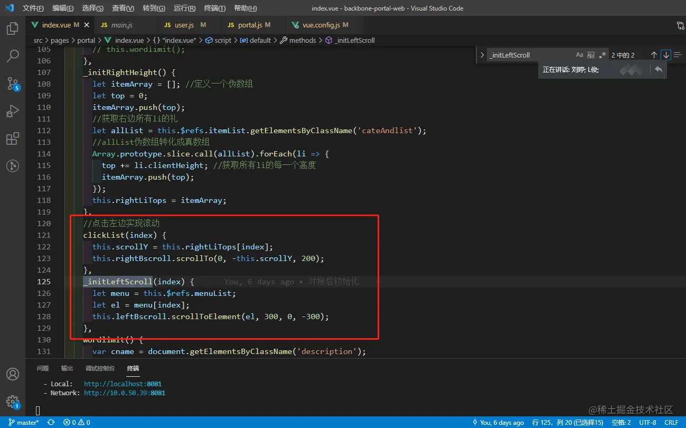Open the Extensions view
Viewport: 686px width, 428px height.
tap(13, 139)
